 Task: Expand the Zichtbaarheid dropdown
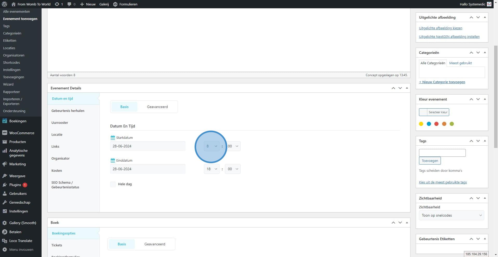coord(451,215)
